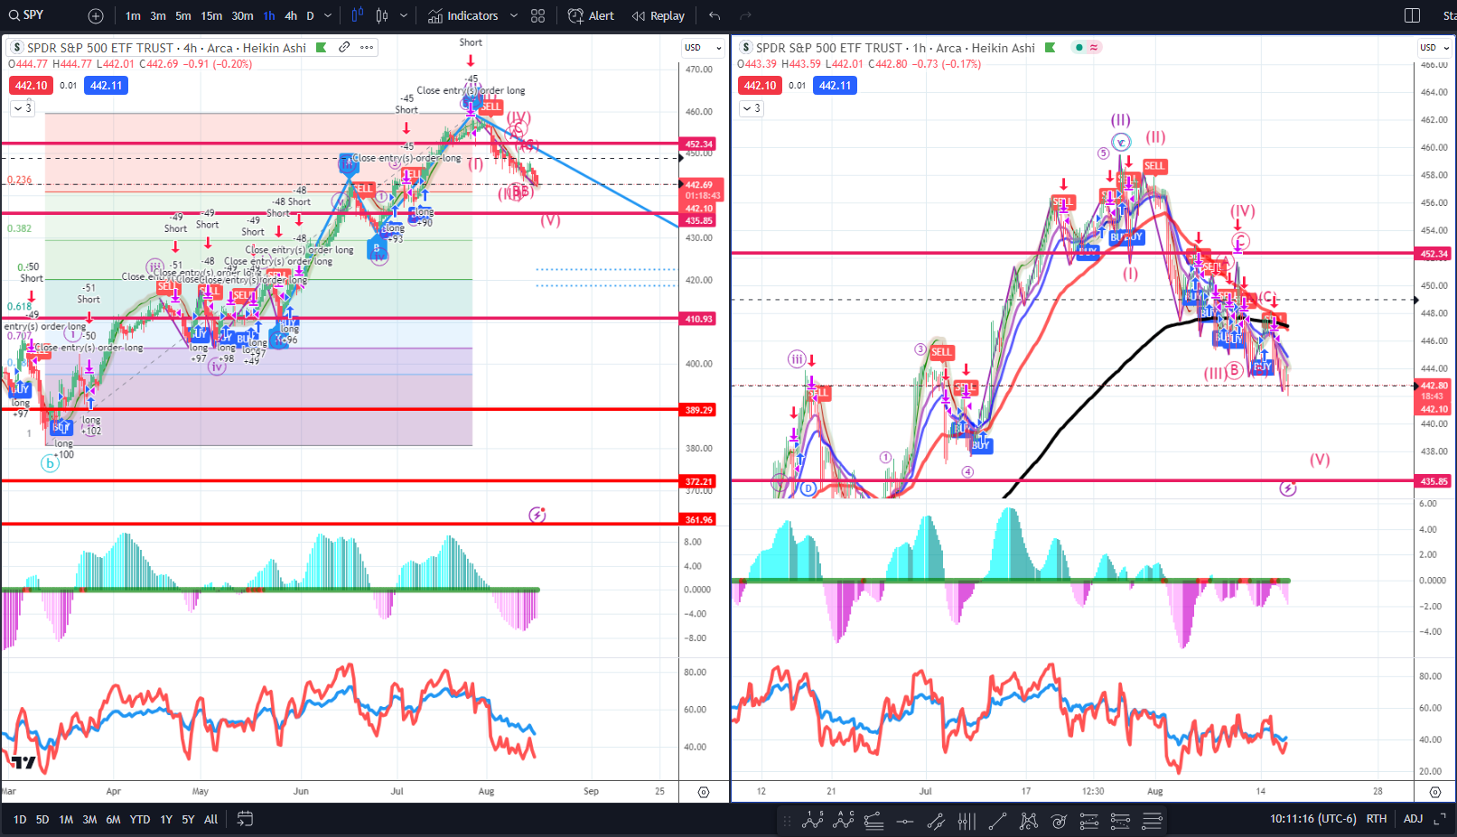1457x837 pixels.
Task: Open USD currency dropdown on 1h chart
Action: coord(1434,48)
